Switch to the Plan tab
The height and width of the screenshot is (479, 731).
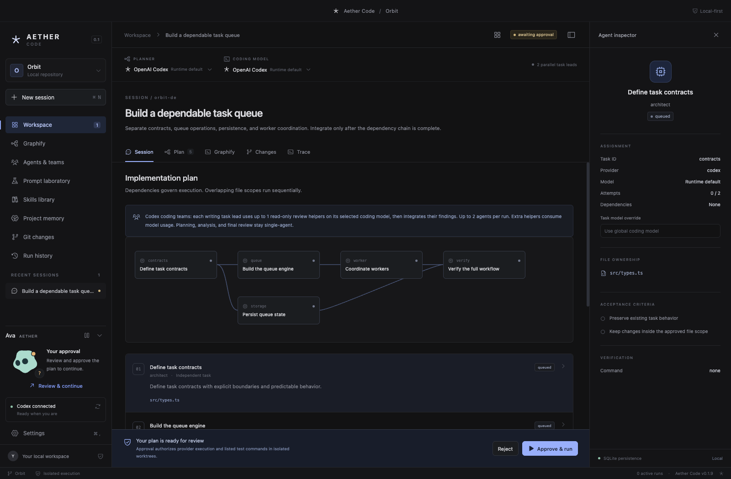pos(179,152)
